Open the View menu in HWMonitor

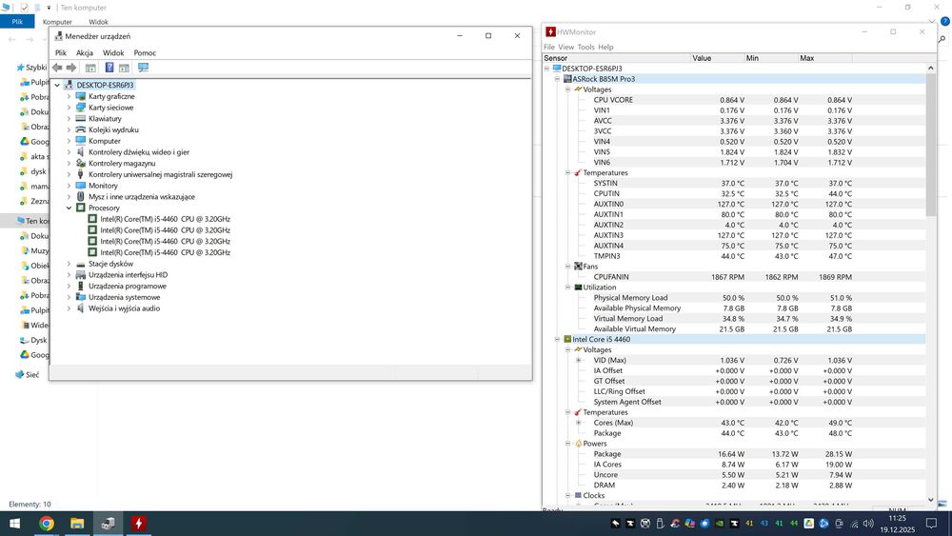tap(565, 47)
